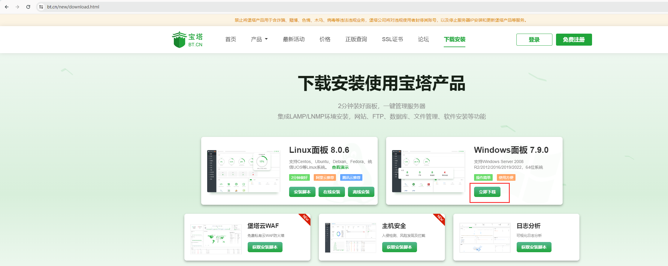Go to the 价格 page
Viewport: 668px width, 266px height.
[x=325, y=39]
